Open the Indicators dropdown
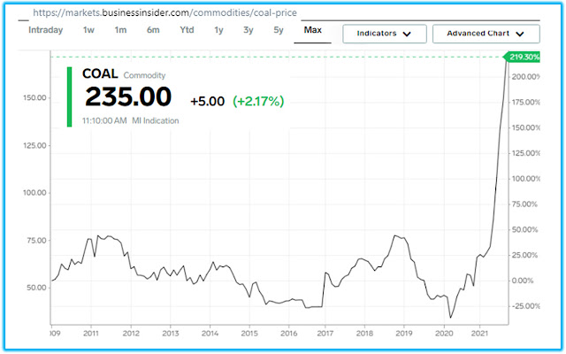 click(x=385, y=34)
